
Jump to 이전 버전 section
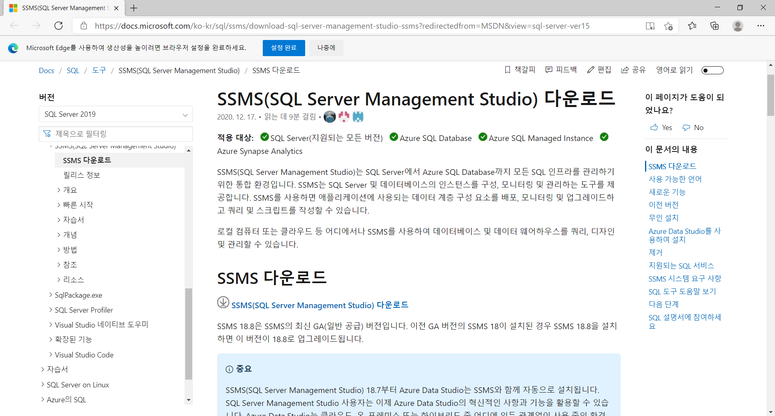click(664, 205)
